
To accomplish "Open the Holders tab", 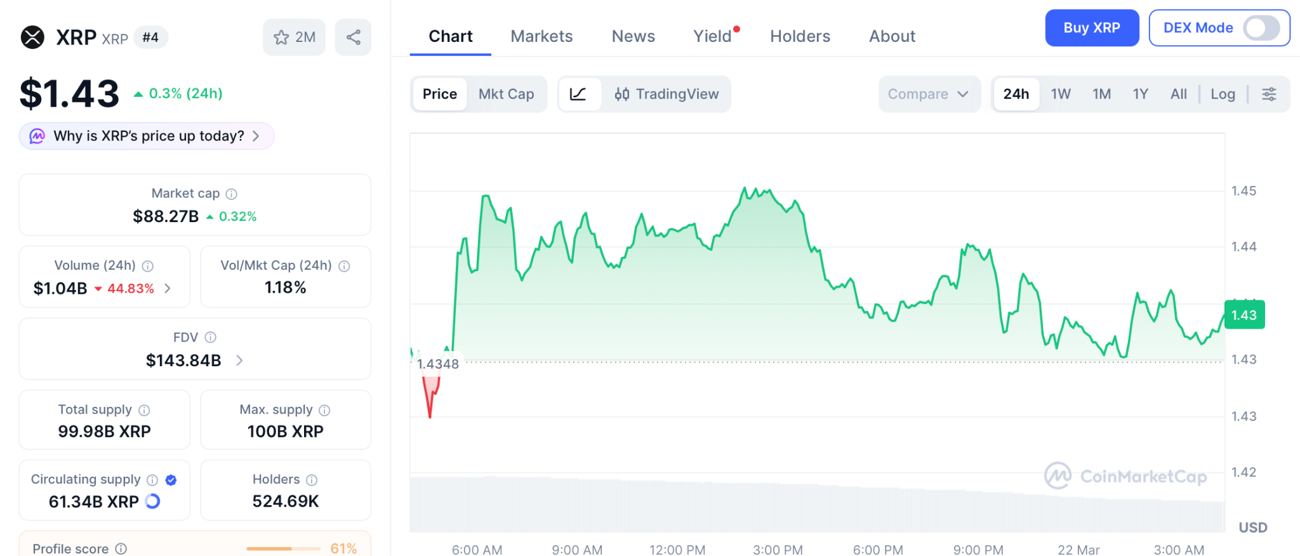I will coord(800,36).
